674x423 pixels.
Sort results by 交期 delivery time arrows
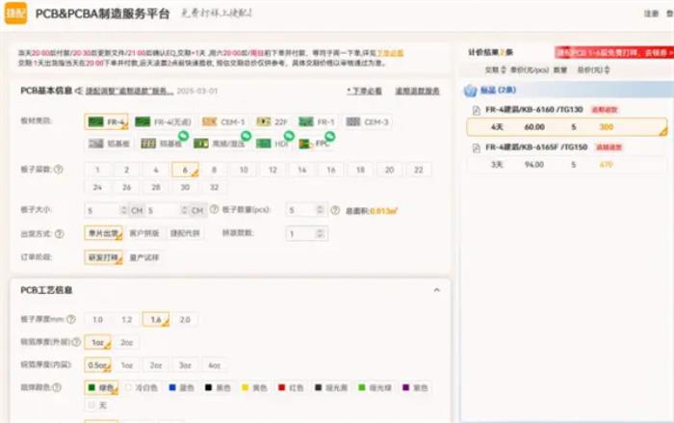(x=504, y=69)
